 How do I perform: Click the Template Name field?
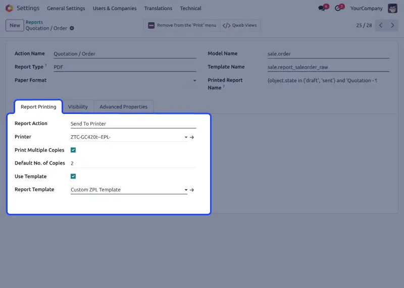click(328, 67)
